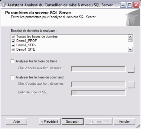Image resolution: width=141 pixels, height=129 pixels.
Task: Click the Suivant button
Action: click(73, 122)
